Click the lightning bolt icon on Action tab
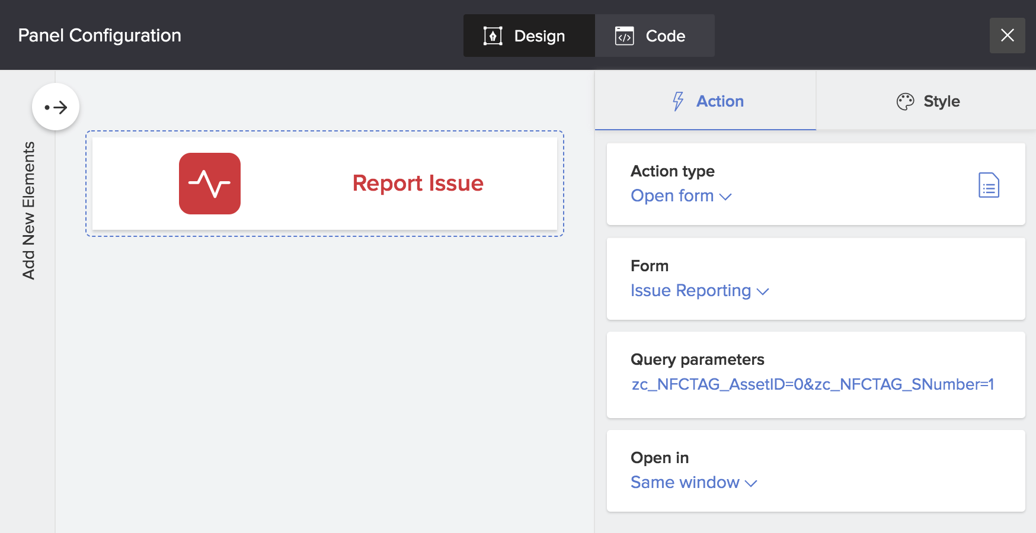Viewport: 1036px width, 533px height. [678, 101]
